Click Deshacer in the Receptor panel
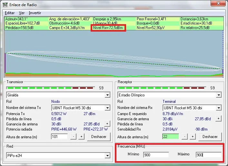This screenshot has width=228, height=166. click(x=210, y=137)
